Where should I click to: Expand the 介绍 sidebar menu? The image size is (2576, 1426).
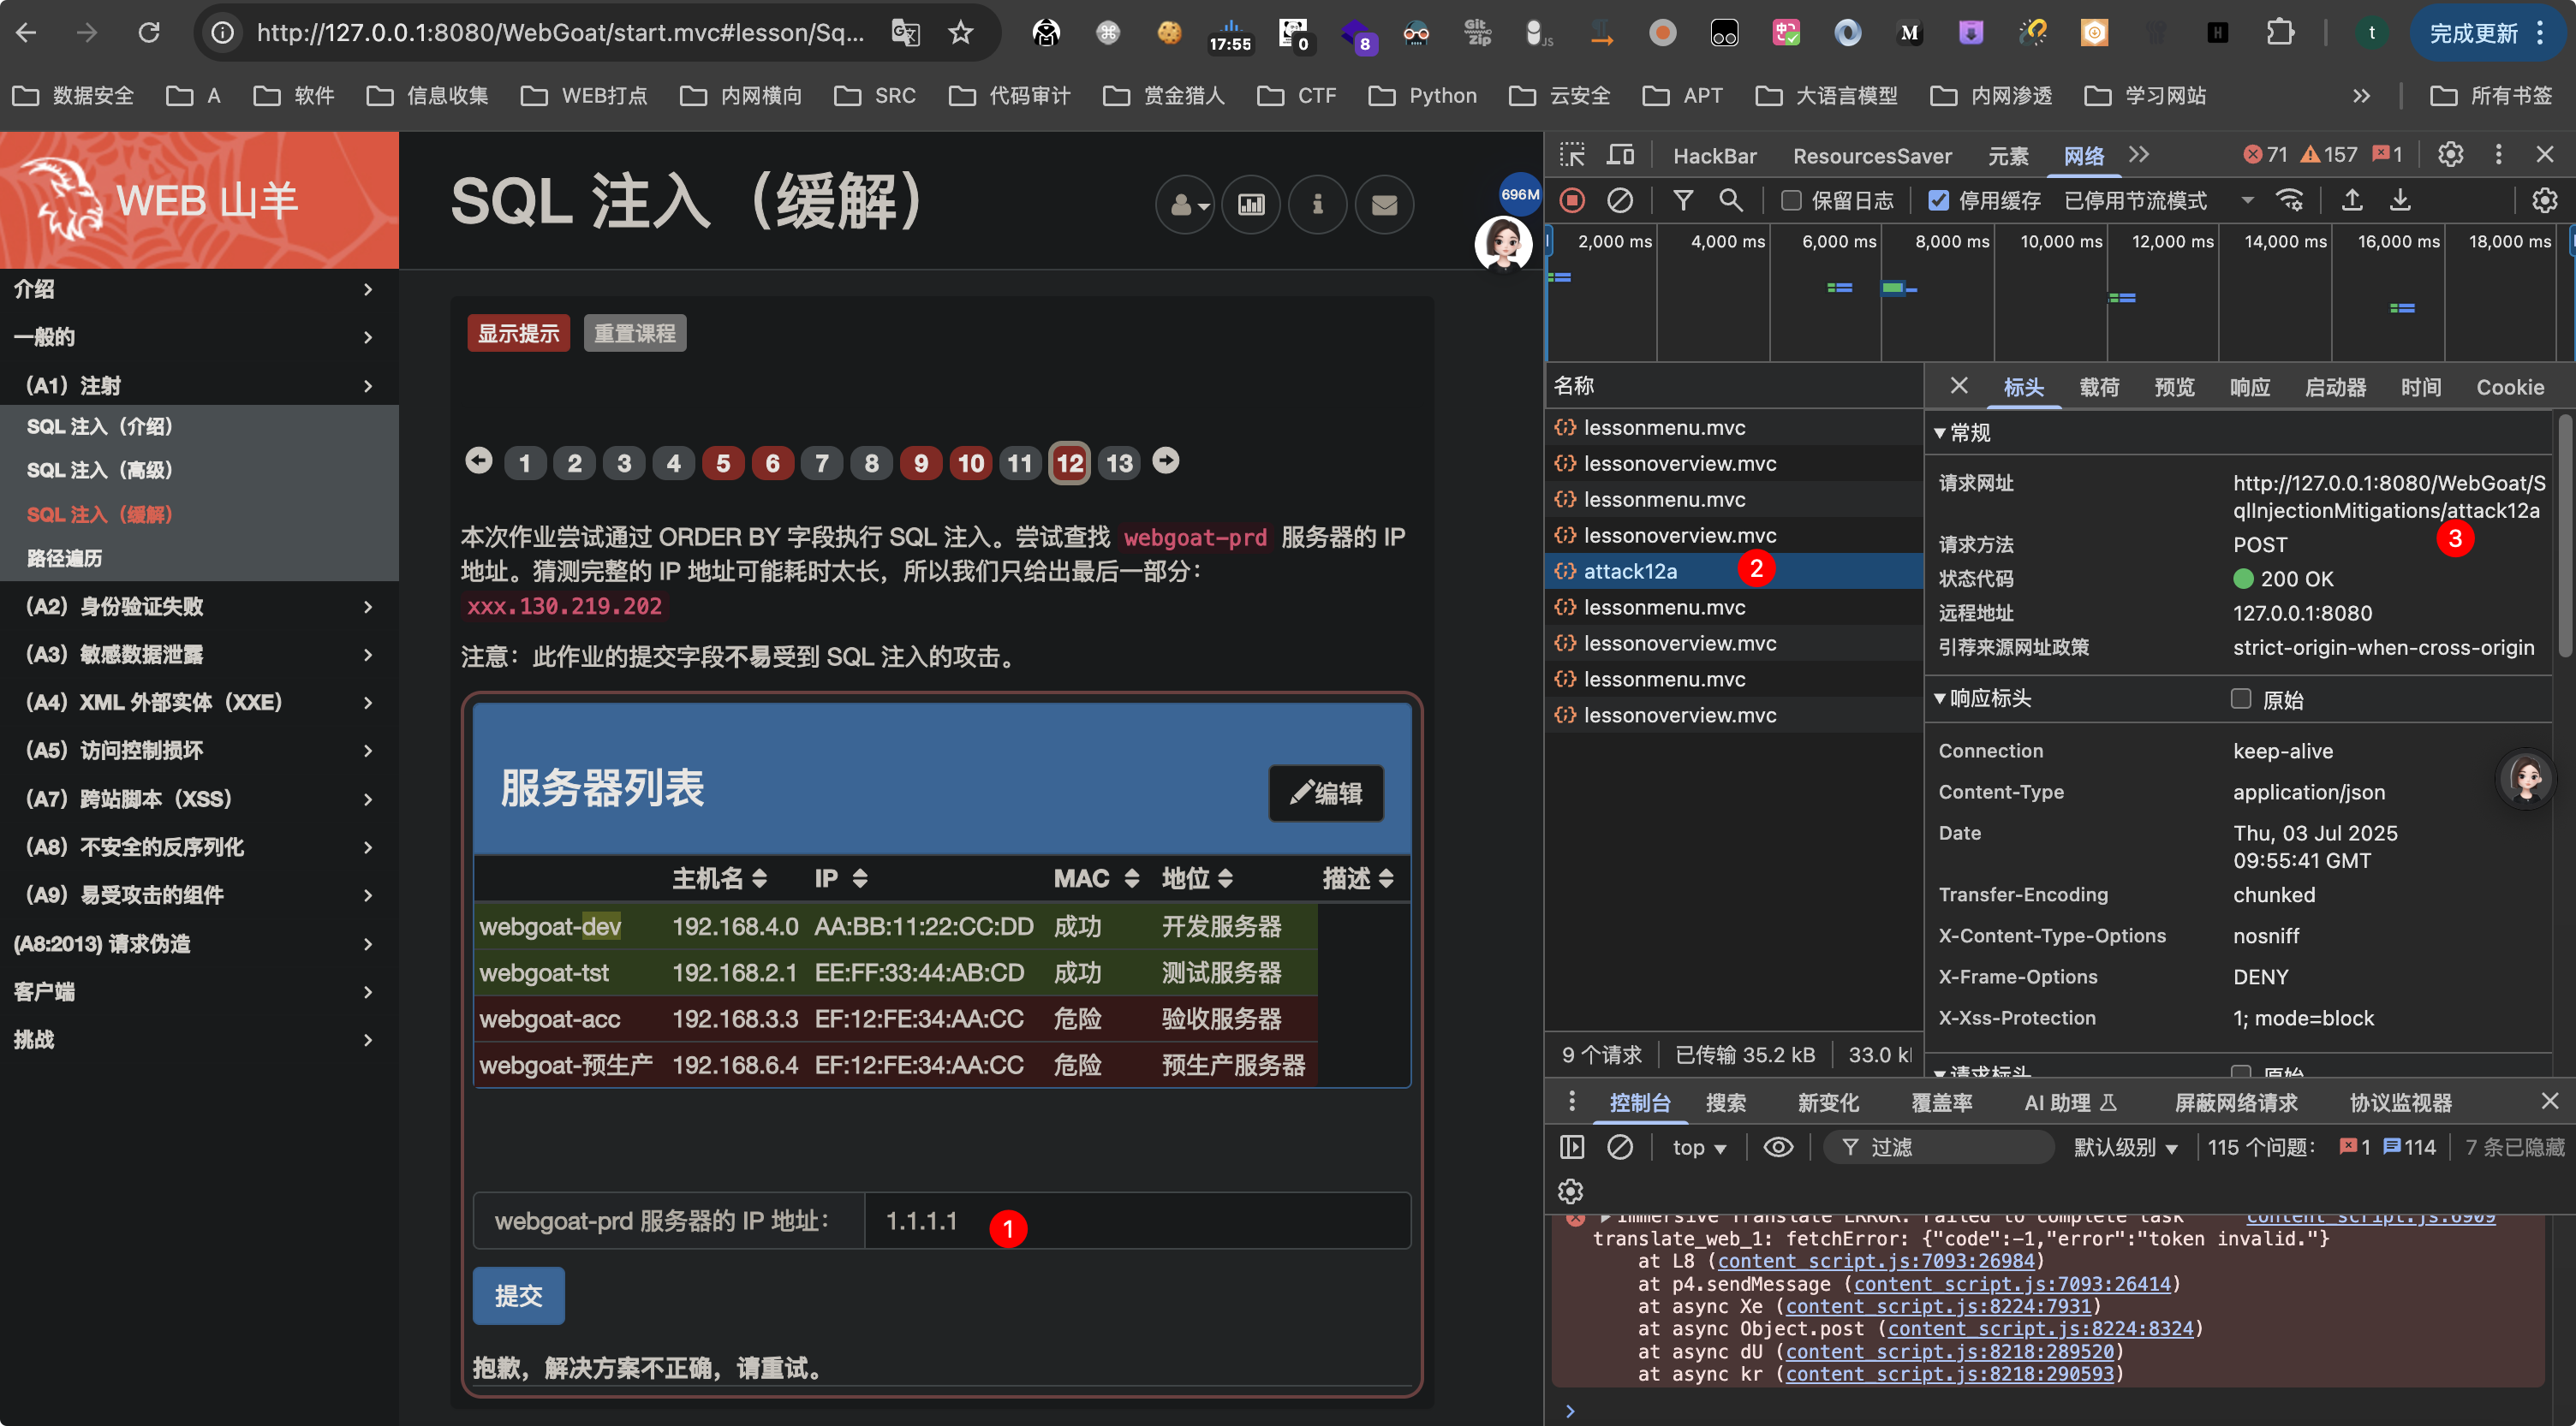[199, 288]
